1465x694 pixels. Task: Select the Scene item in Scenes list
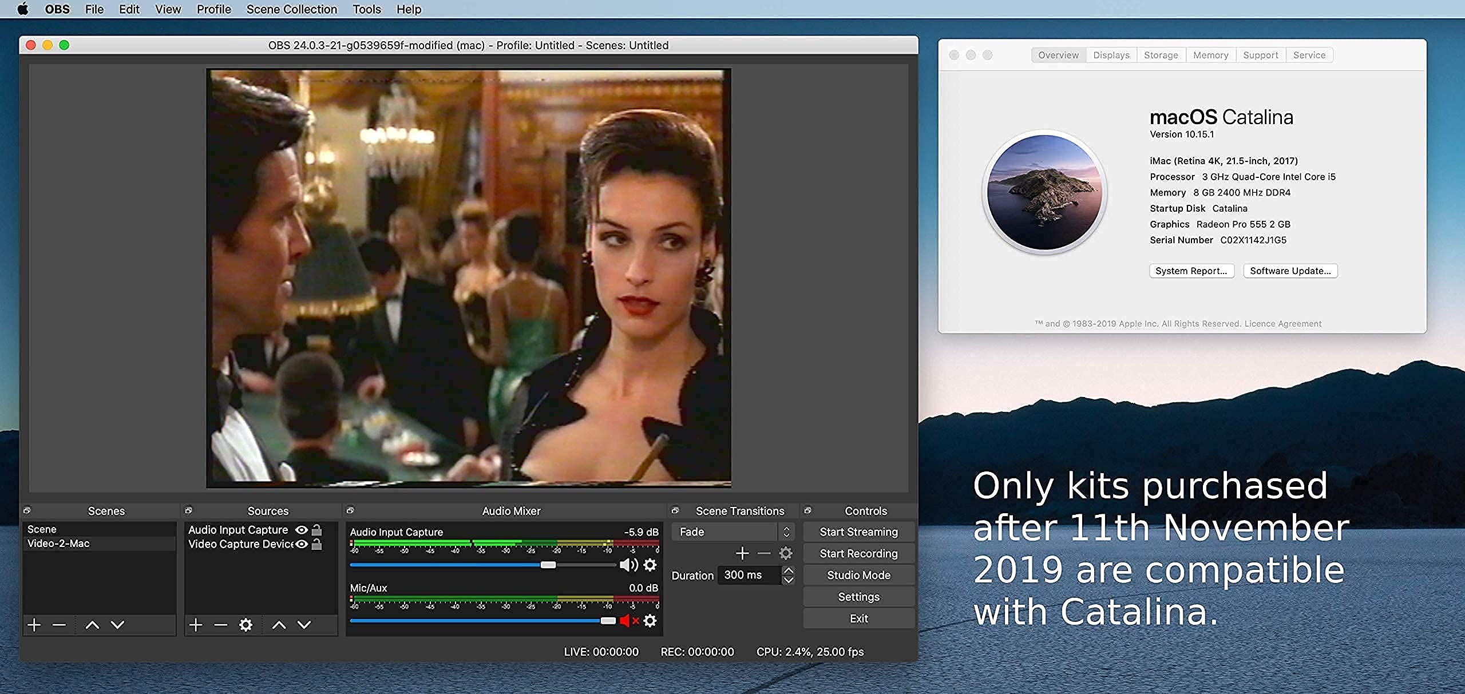99,529
